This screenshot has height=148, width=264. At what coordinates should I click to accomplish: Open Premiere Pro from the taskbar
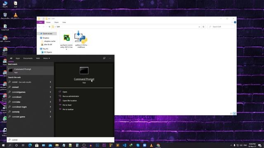(x=104, y=145)
